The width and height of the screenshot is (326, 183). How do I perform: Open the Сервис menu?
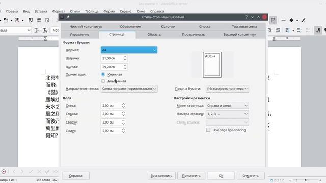pyautogui.click(x=125, y=11)
